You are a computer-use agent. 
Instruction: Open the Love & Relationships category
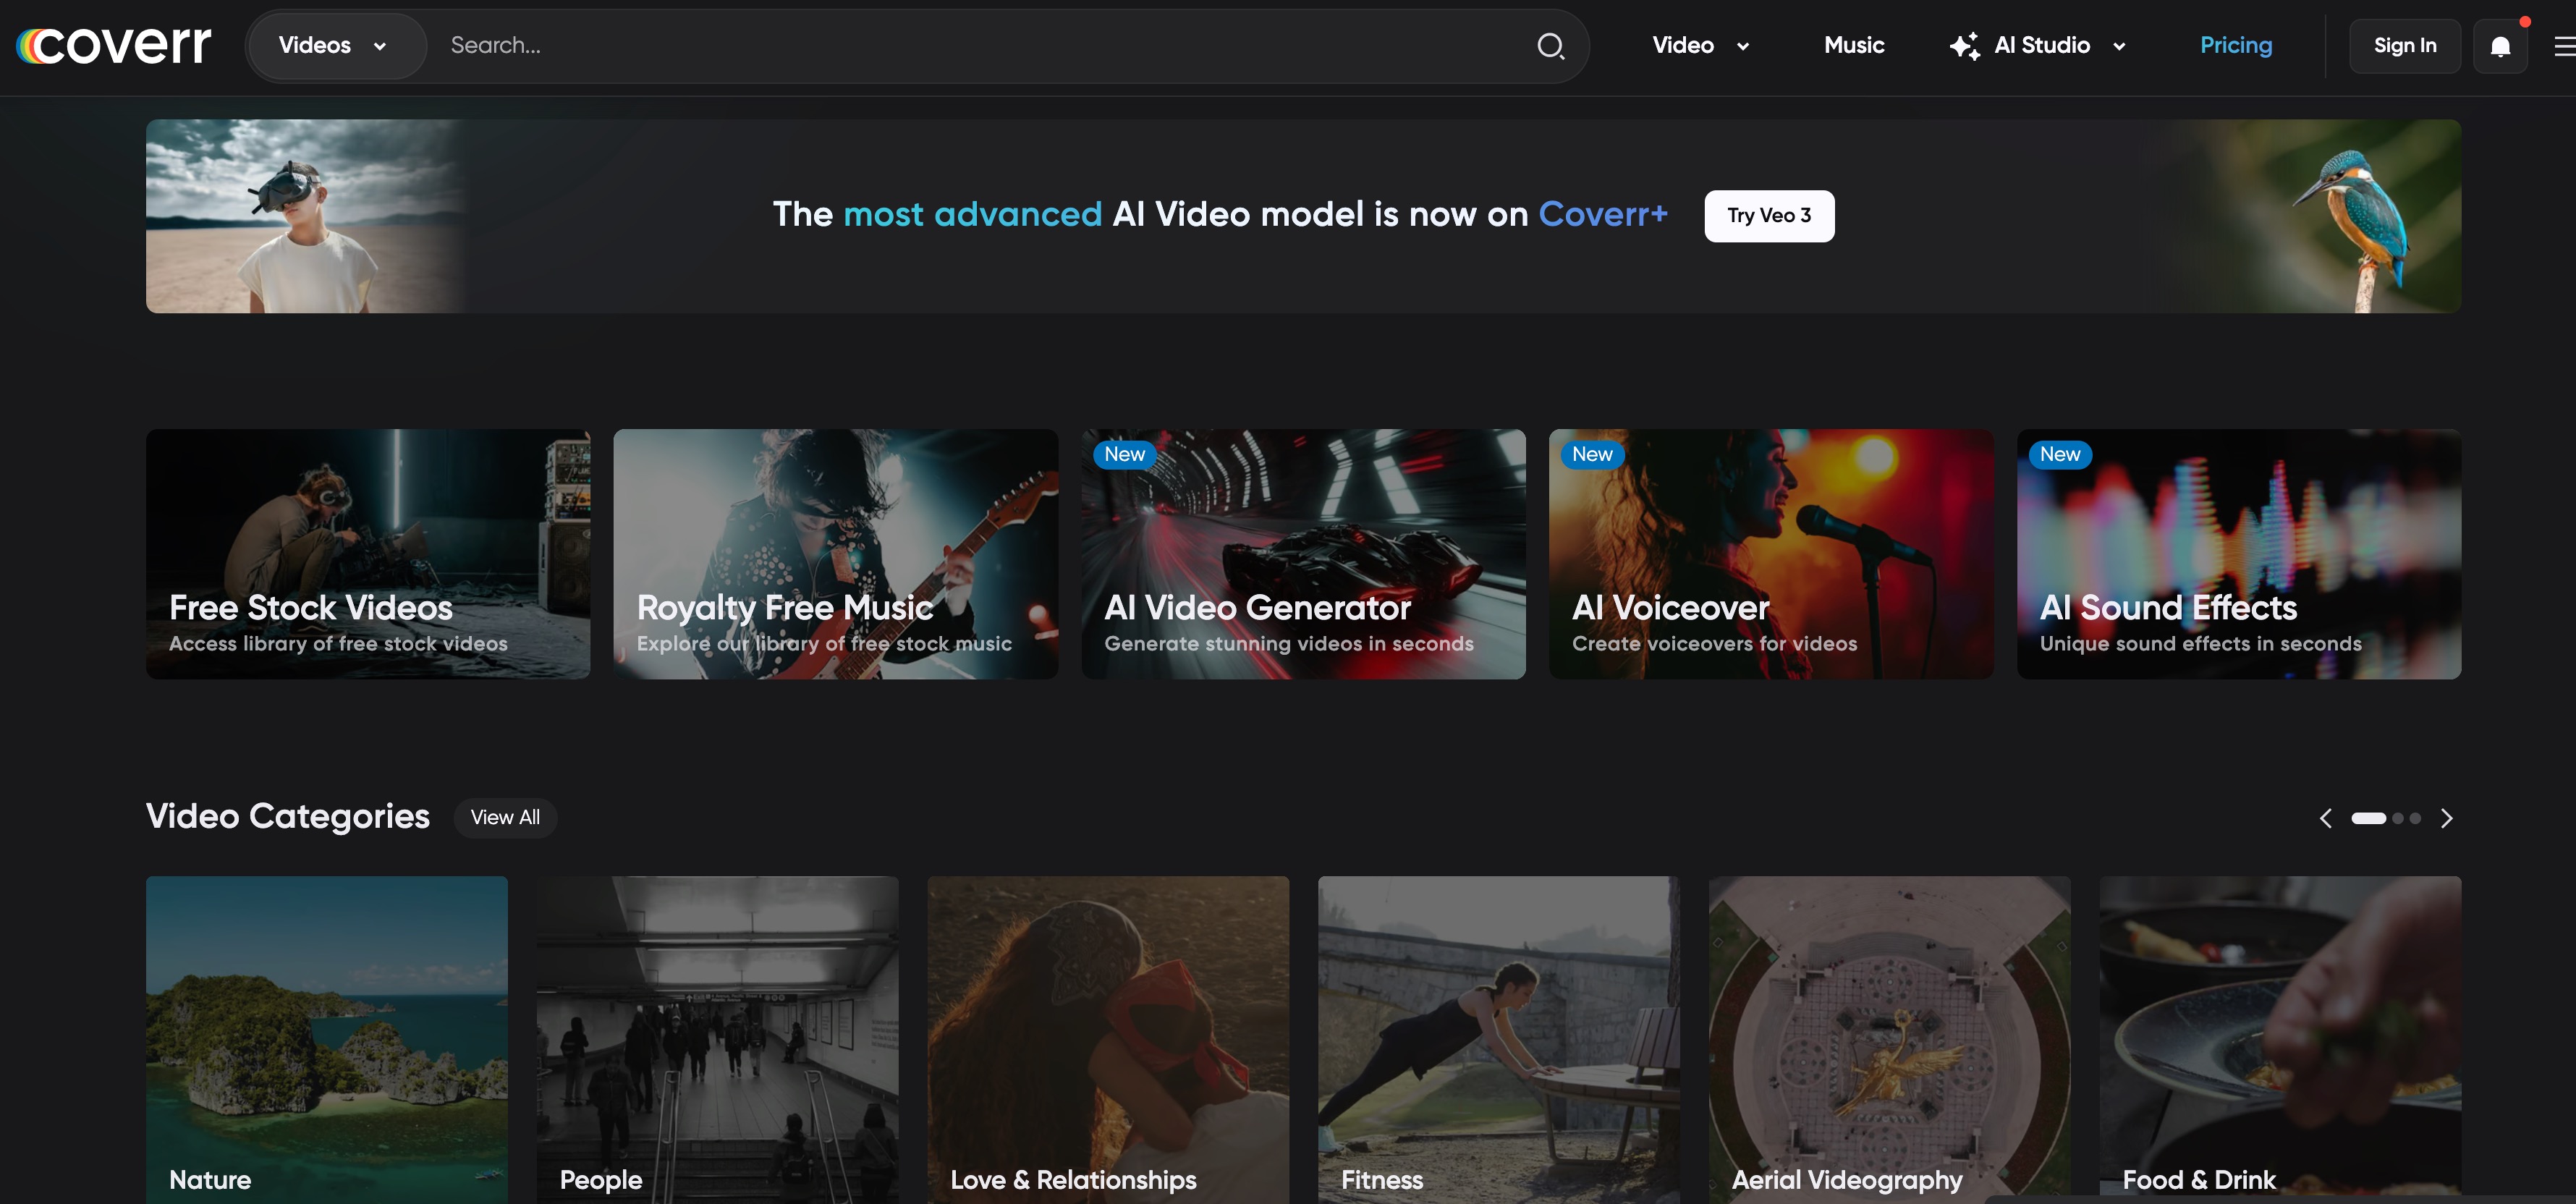coord(1108,1040)
